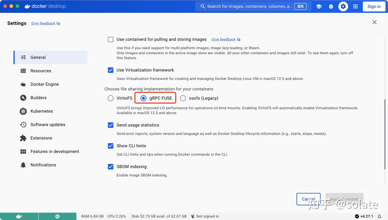Click the Kubernetes icon in the status bar
388x220 pixels.
click(x=57, y=216)
